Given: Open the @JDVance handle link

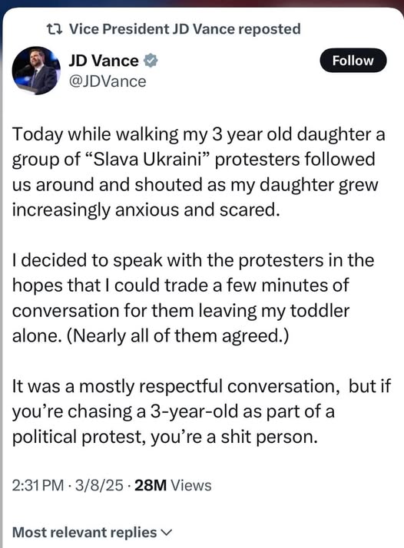Looking at the screenshot, I should tap(108, 81).
